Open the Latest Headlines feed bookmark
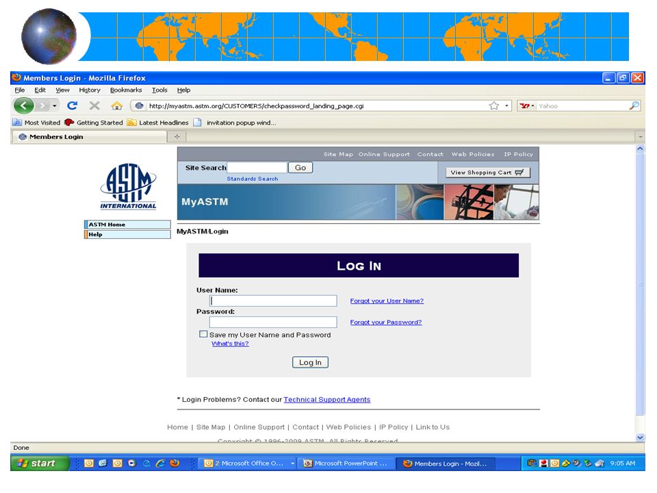Viewport: 657px width, 493px height. pos(157,123)
